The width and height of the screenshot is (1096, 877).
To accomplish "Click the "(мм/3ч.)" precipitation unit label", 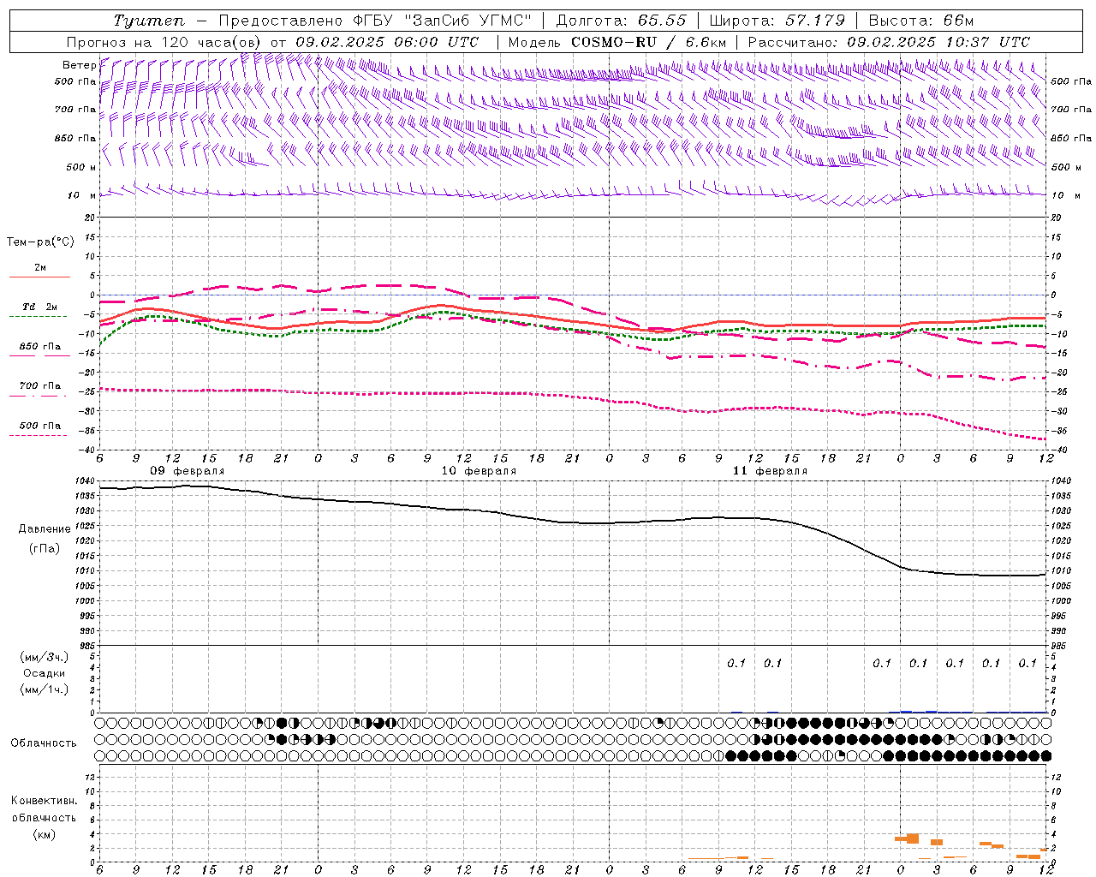I will 45,658.
